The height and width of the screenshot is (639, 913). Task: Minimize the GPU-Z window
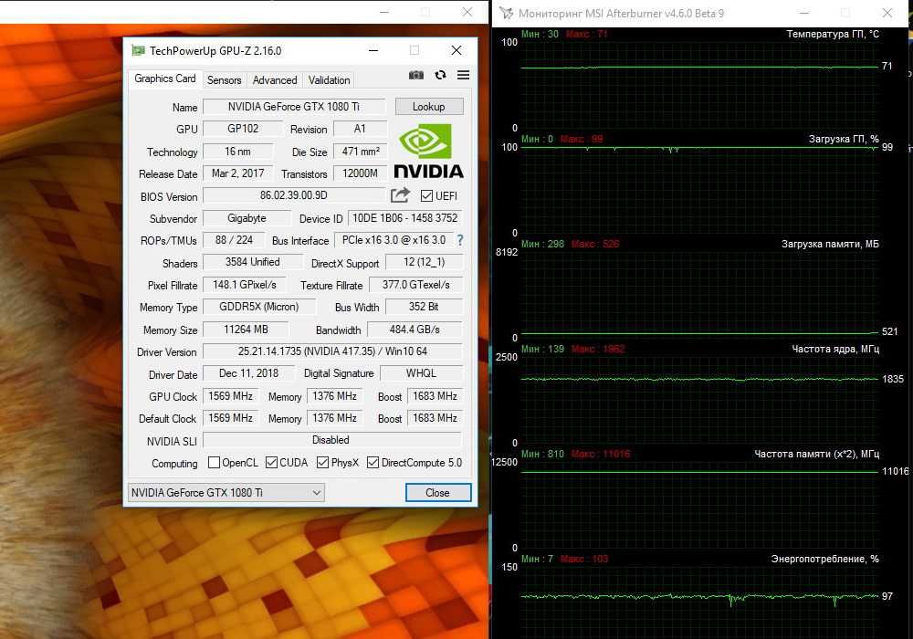[373, 50]
